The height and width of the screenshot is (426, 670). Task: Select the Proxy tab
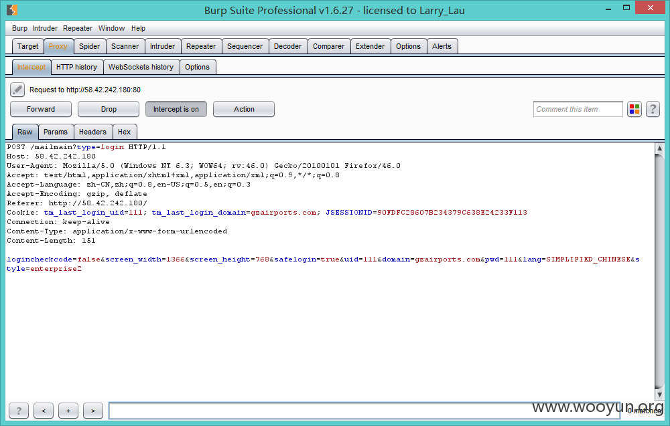[58, 46]
